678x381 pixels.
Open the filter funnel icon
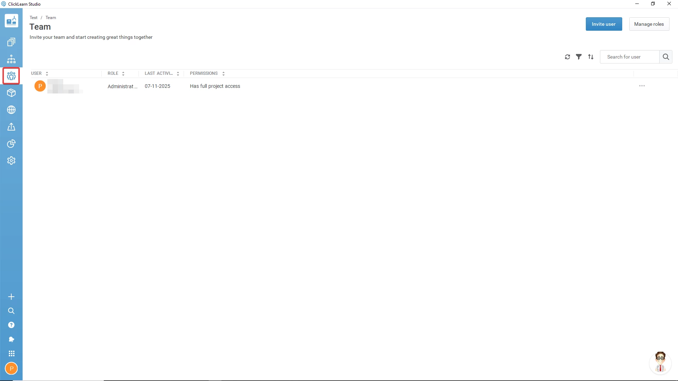[579, 57]
